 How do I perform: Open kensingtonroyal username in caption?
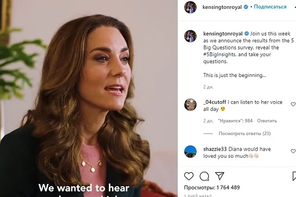pos(223,34)
